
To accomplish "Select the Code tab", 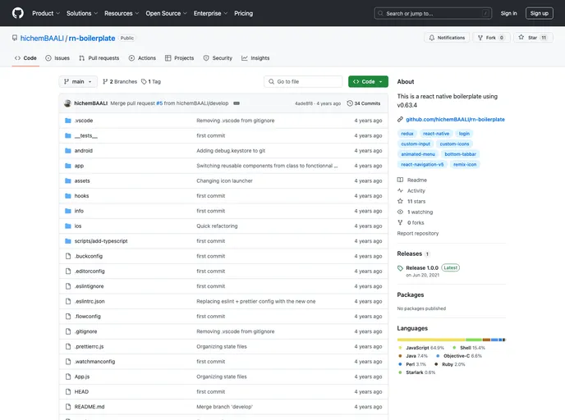I will coord(25,58).
